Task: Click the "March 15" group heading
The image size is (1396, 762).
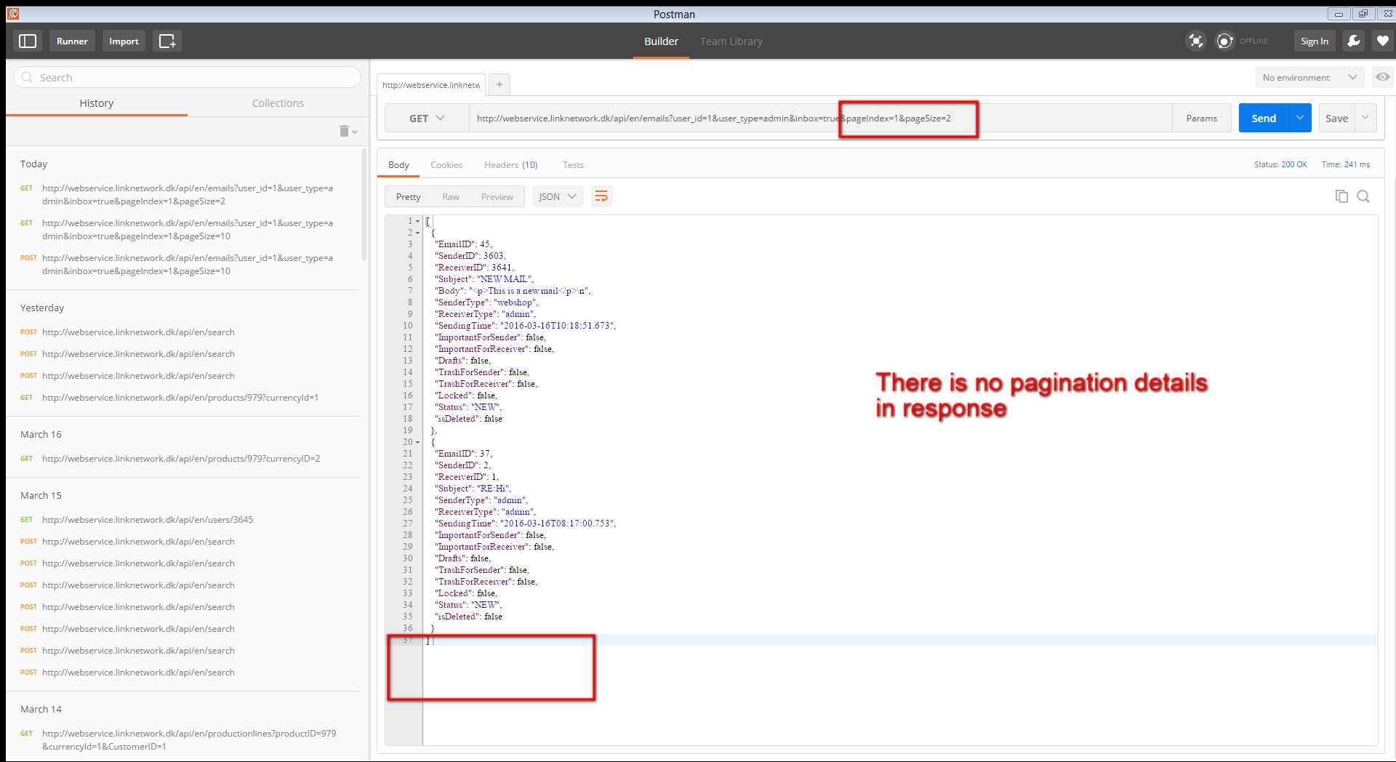Action: [x=41, y=495]
